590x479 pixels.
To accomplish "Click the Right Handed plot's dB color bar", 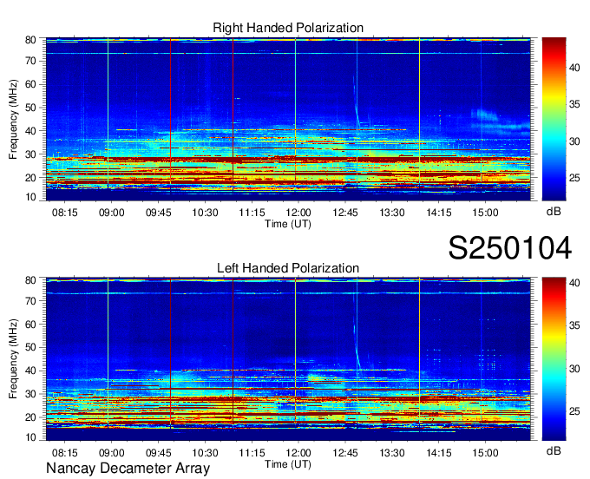I will click(554, 119).
